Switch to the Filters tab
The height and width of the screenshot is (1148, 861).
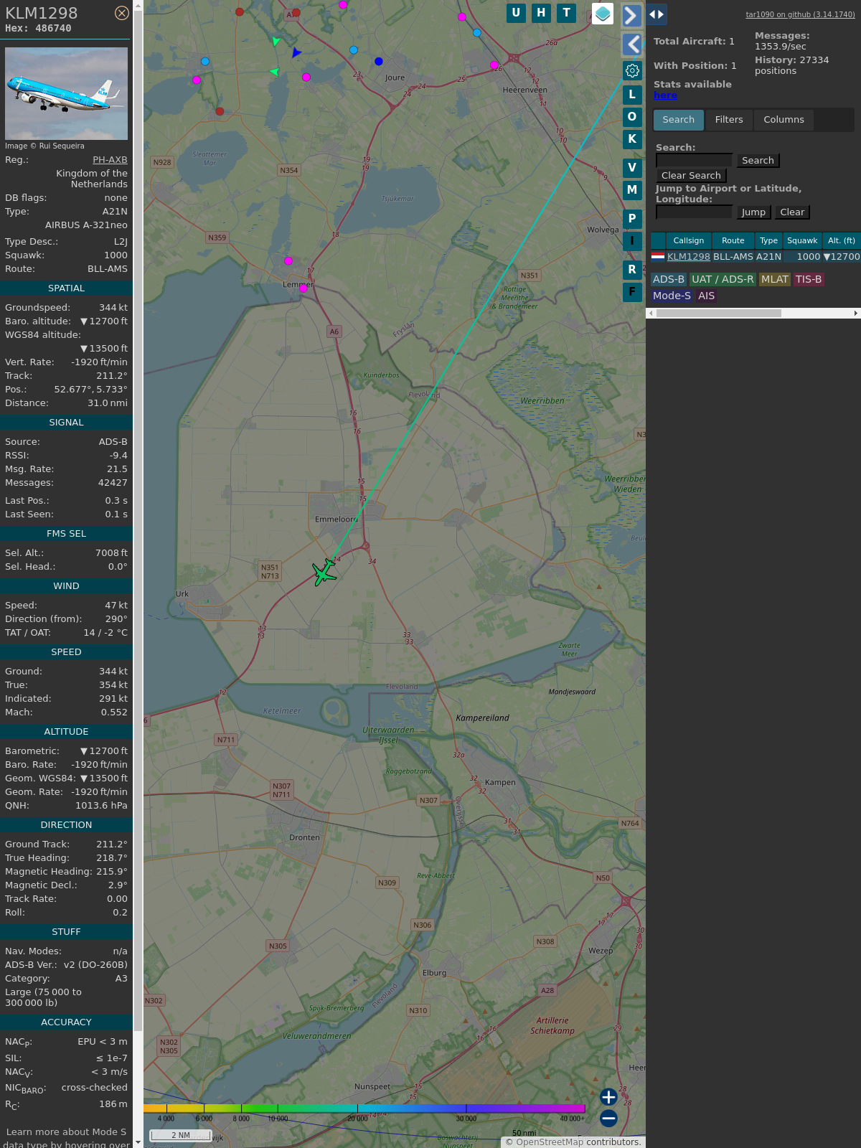[x=729, y=120]
